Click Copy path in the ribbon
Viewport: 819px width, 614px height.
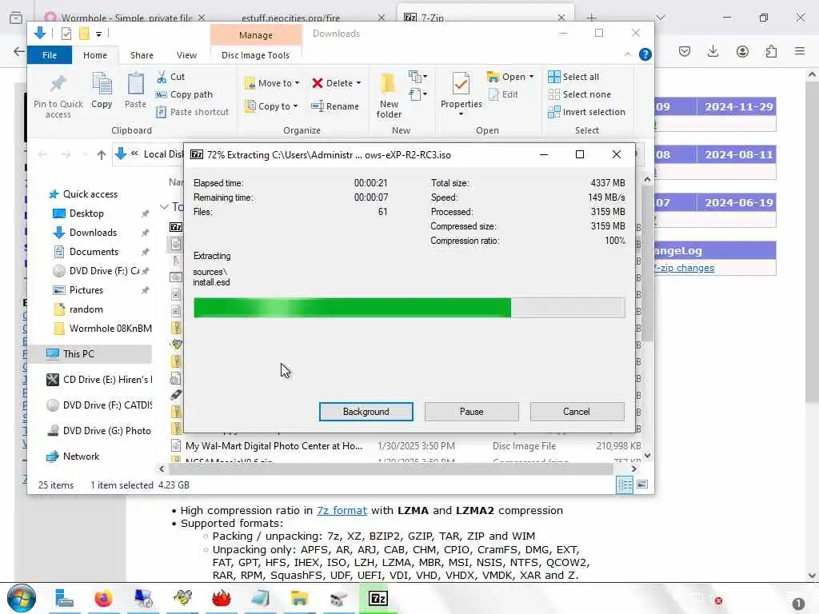click(184, 94)
